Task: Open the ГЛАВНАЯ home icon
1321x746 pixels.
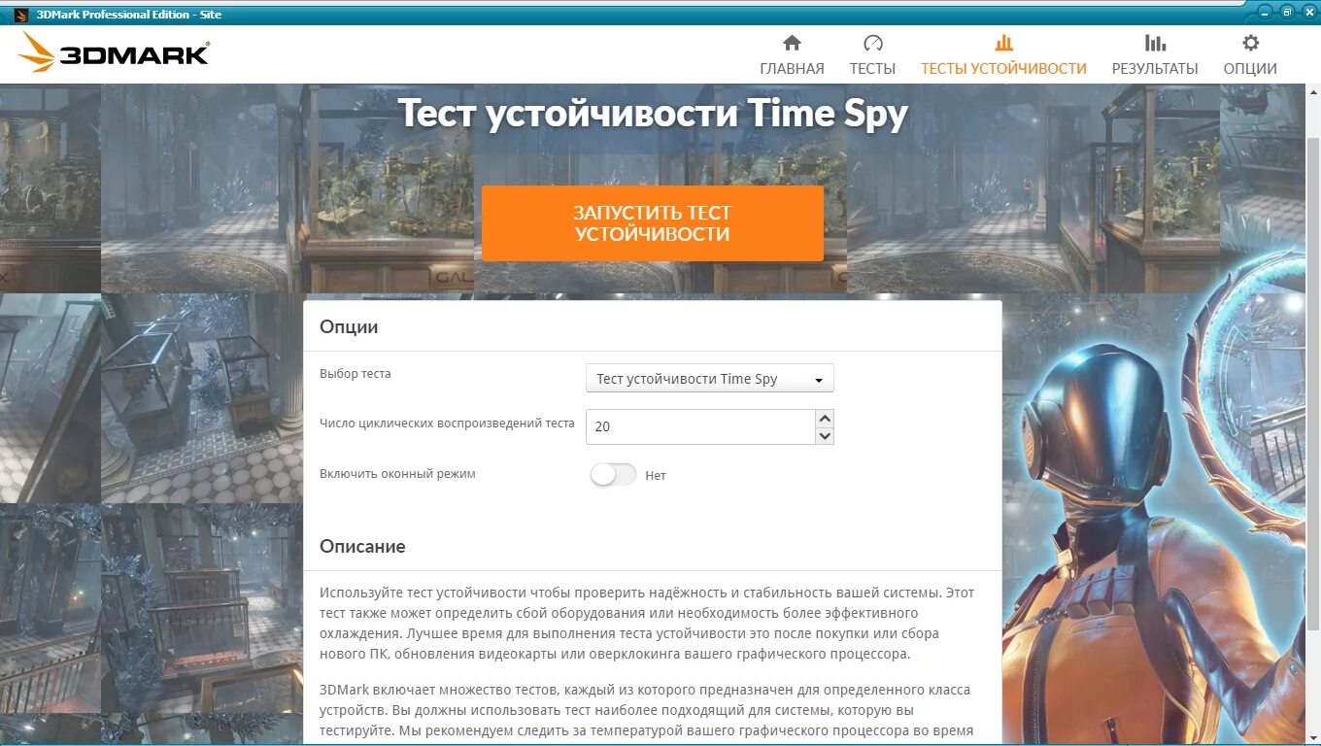Action: (x=792, y=43)
